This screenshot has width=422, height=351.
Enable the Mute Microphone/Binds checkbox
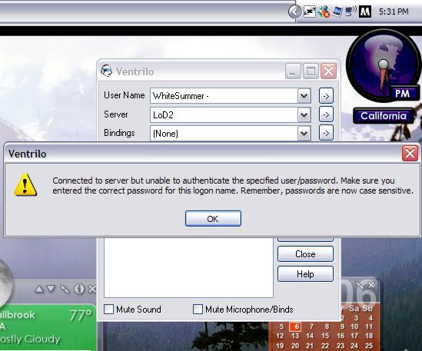(x=198, y=309)
